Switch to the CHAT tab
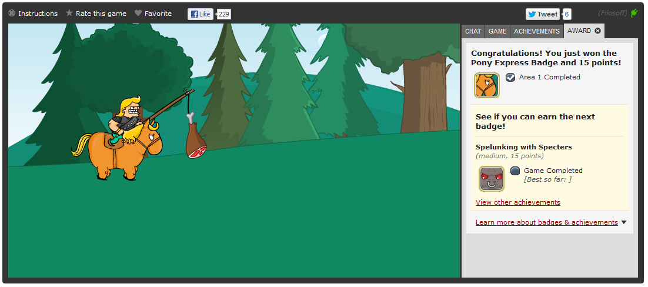 pos(473,31)
